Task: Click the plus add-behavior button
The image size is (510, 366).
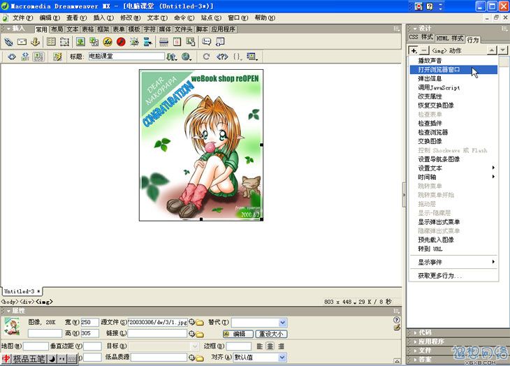Action: pyautogui.click(x=414, y=50)
